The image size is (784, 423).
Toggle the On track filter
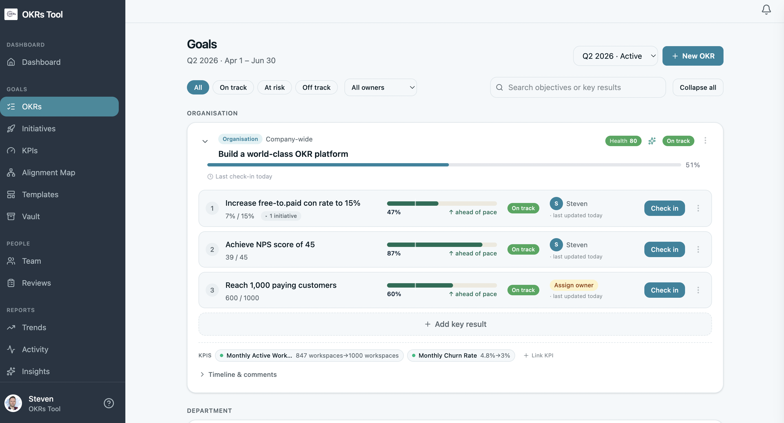point(233,87)
